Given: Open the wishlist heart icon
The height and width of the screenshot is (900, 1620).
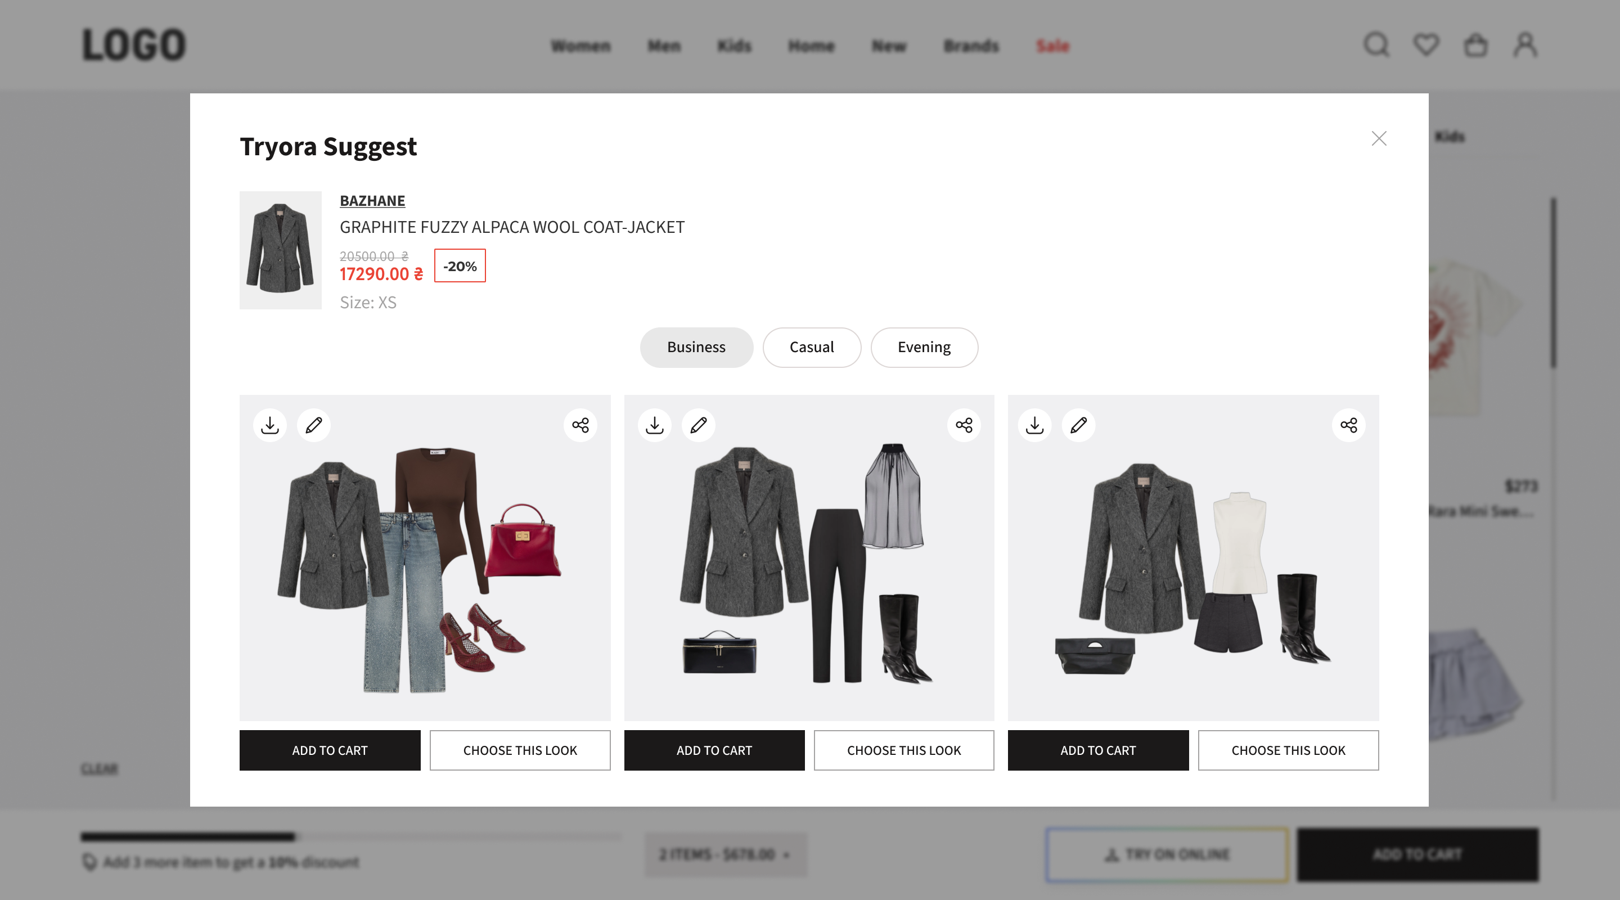Looking at the screenshot, I should click(1426, 44).
